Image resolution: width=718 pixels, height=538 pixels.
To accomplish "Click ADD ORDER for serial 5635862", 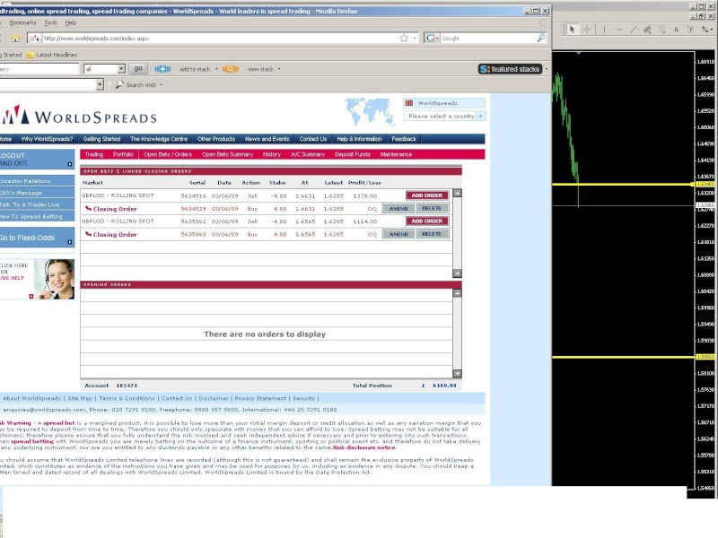I will tap(427, 221).
